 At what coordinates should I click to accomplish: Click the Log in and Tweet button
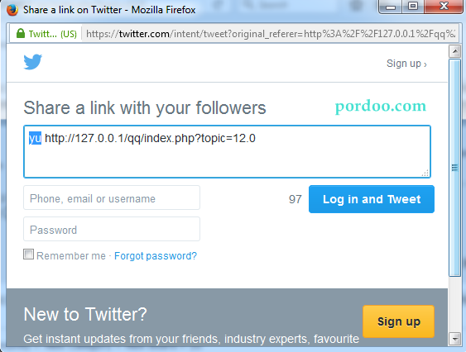372,199
